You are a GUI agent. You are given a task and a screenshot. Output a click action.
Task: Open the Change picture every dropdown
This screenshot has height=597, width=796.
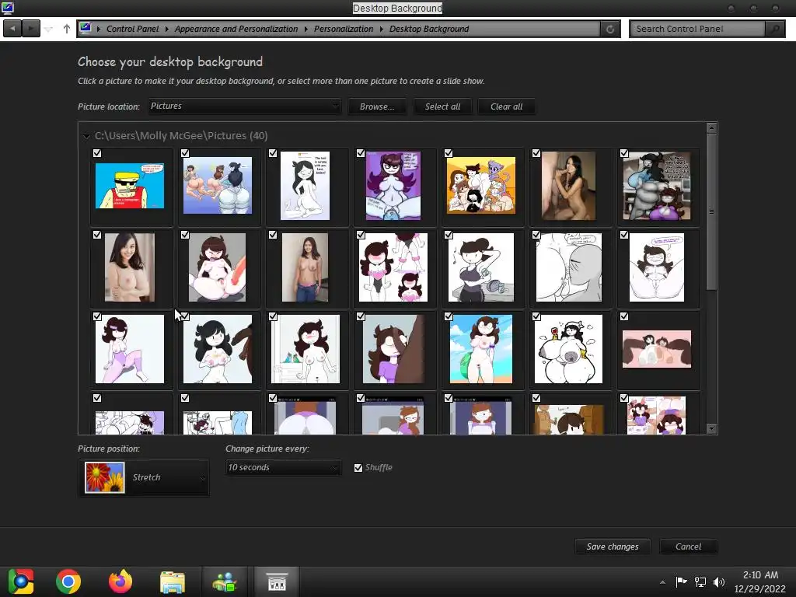(283, 467)
